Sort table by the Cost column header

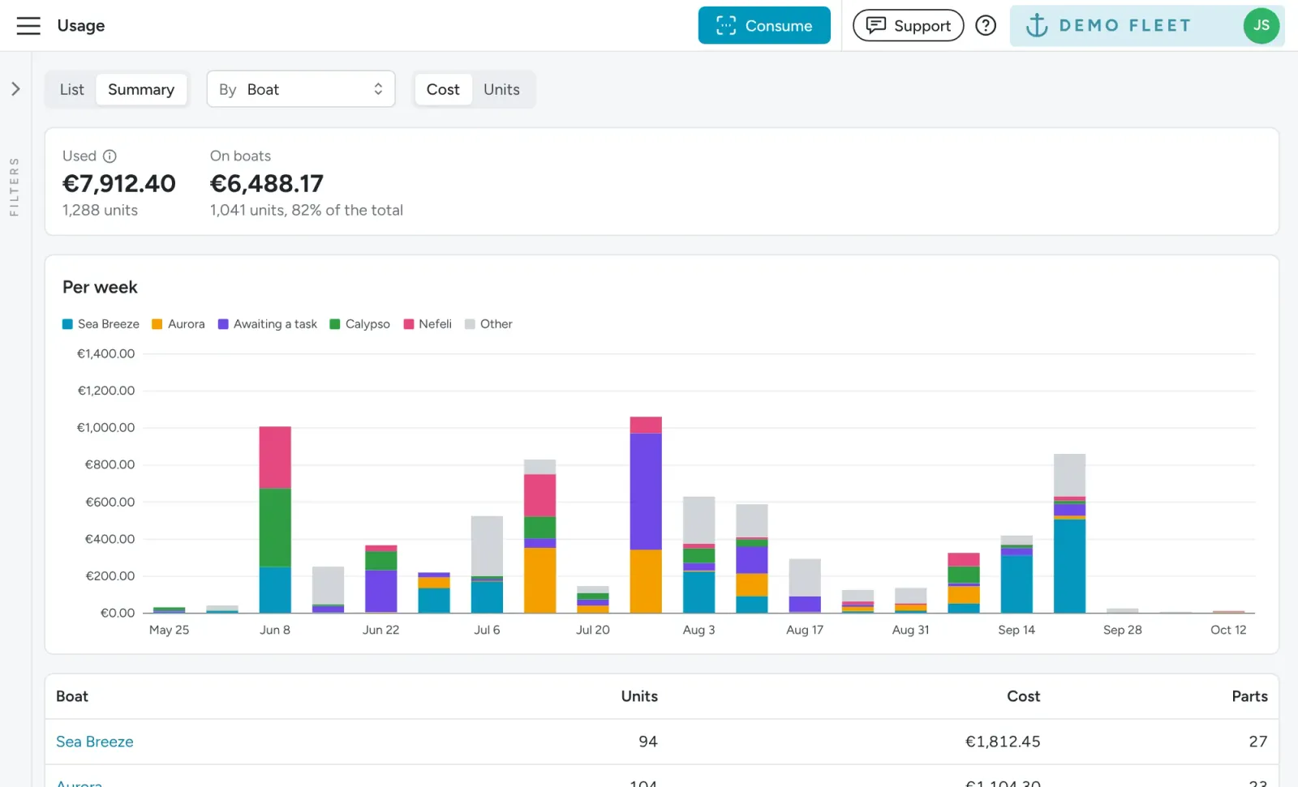[x=1023, y=696]
